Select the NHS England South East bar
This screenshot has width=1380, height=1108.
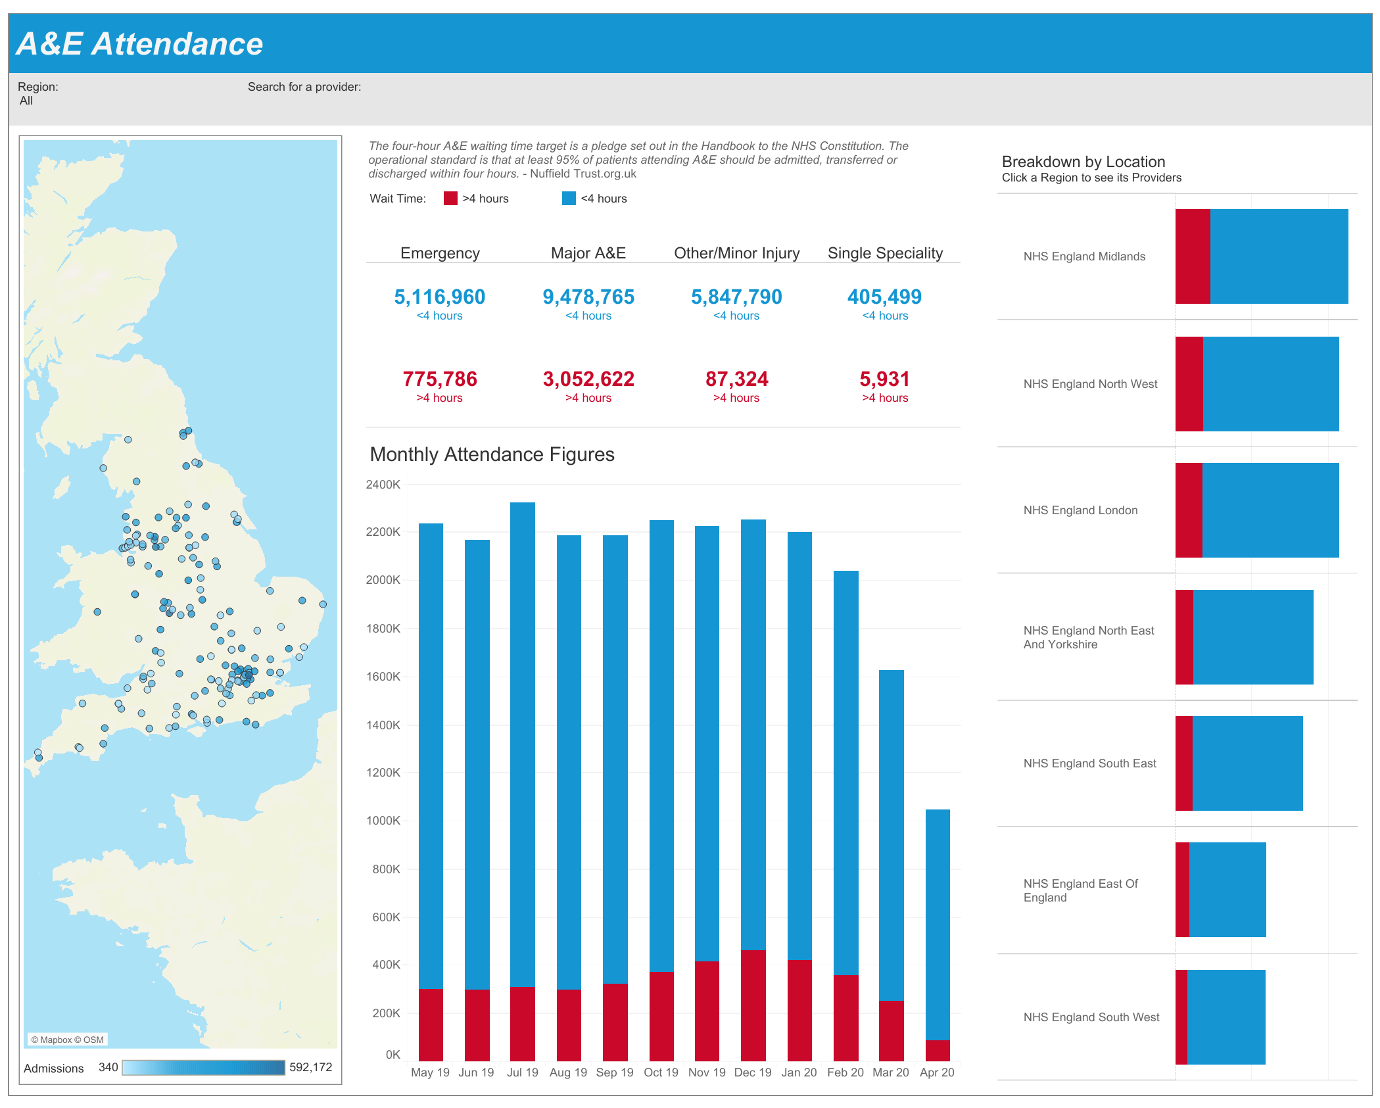point(1239,763)
